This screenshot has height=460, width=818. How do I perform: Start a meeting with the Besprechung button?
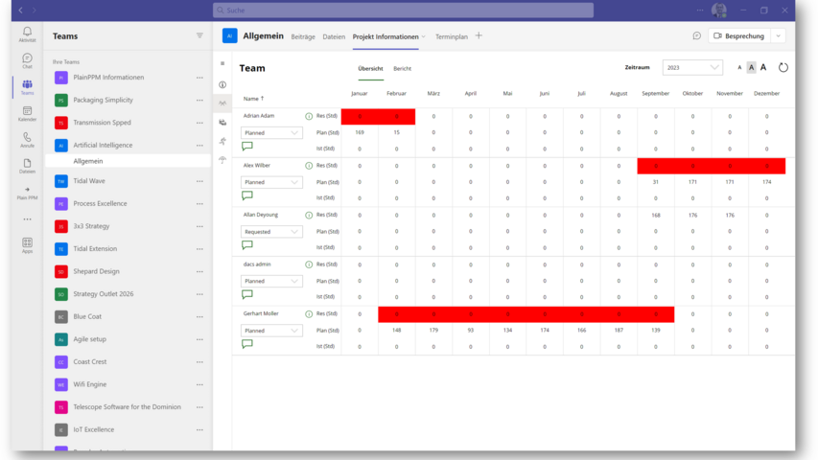(x=738, y=35)
